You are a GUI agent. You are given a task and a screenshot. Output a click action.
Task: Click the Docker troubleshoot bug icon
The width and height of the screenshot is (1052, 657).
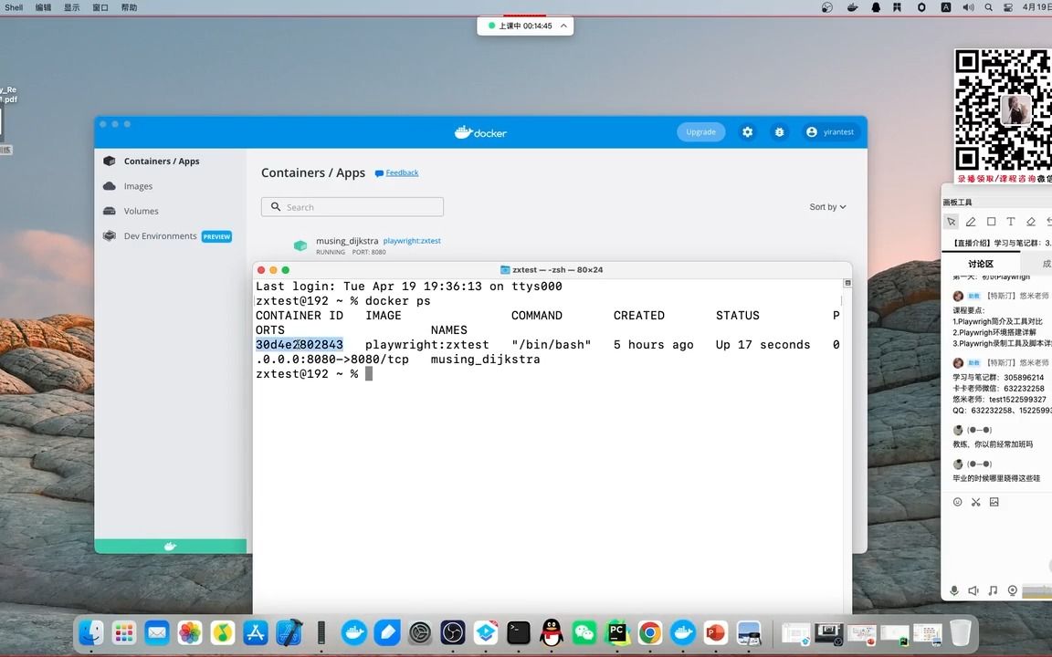coord(779,132)
